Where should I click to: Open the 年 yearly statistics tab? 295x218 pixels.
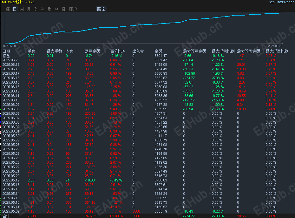(x=43, y=9)
